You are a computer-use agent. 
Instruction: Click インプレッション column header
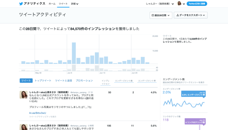[105, 82]
